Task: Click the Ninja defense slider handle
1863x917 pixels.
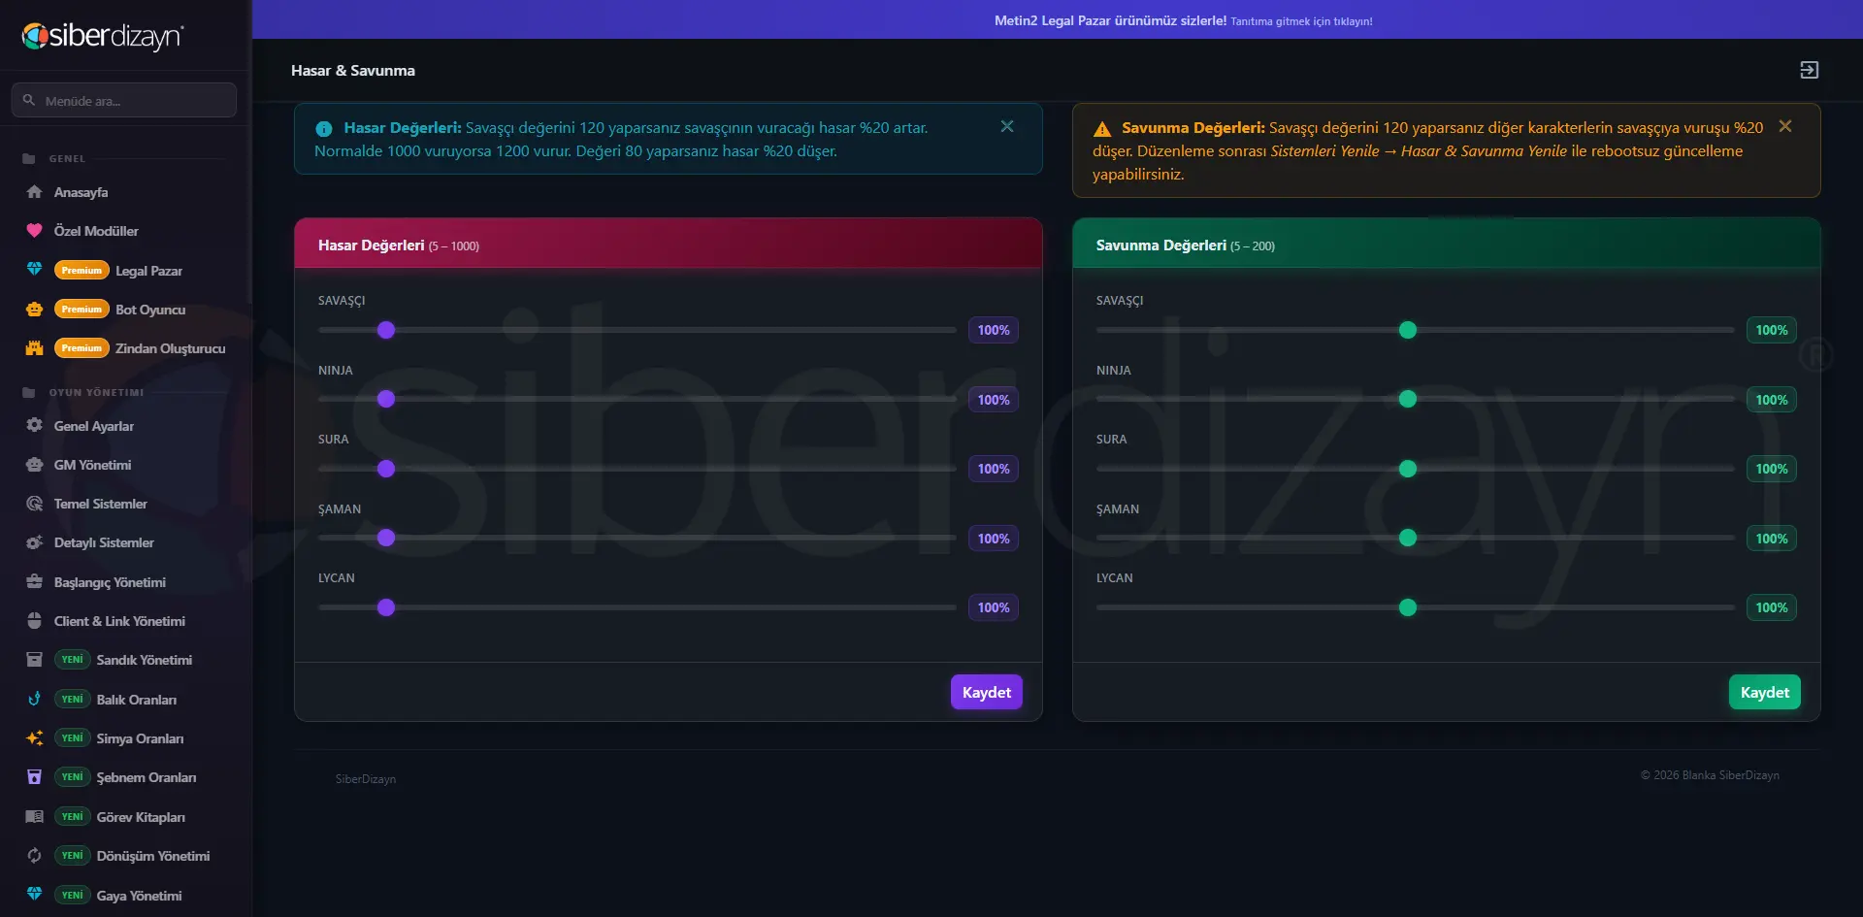Action: [1408, 399]
